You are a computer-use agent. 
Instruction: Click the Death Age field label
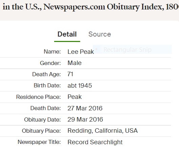(46, 74)
